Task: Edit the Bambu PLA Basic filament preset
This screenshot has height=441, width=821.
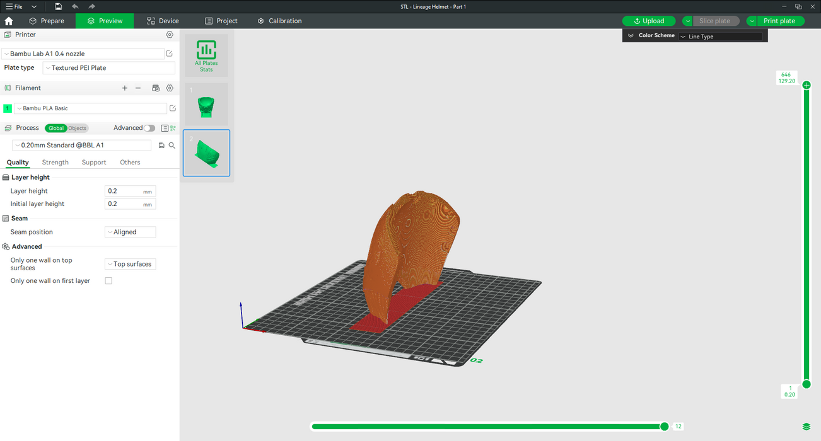Action: [x=173, y=108]
